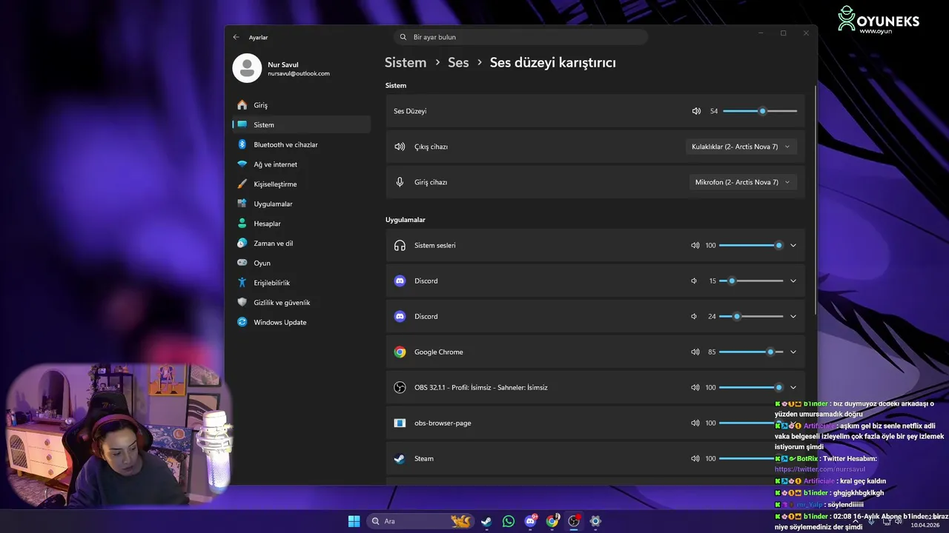
Task: Mute the Discord app at volume 24
Action: 694,316
